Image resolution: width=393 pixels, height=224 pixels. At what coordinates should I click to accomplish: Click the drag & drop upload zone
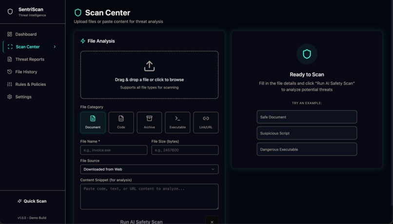[x=149, y=75]
